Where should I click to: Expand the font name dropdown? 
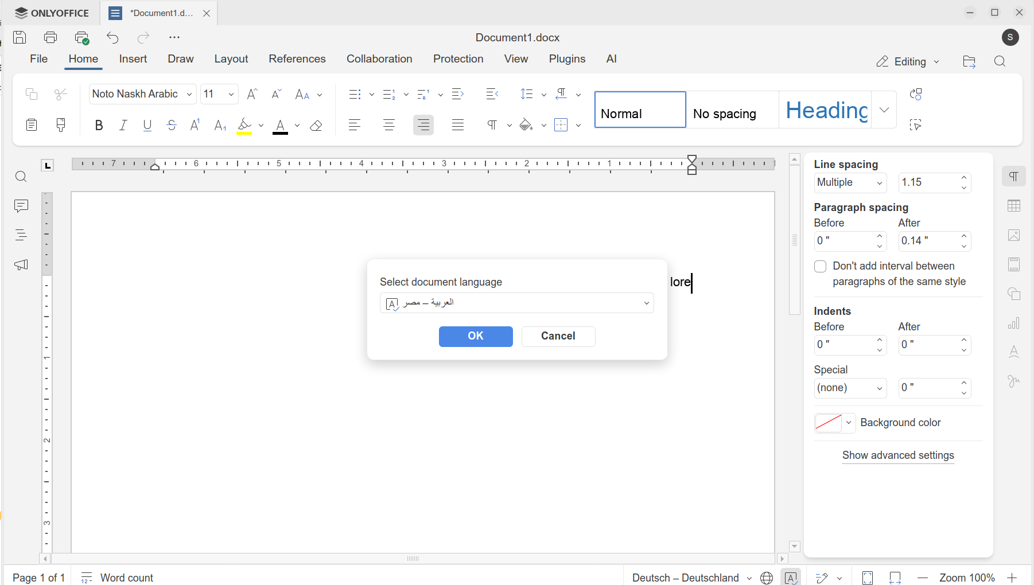(x=189, y=94)
